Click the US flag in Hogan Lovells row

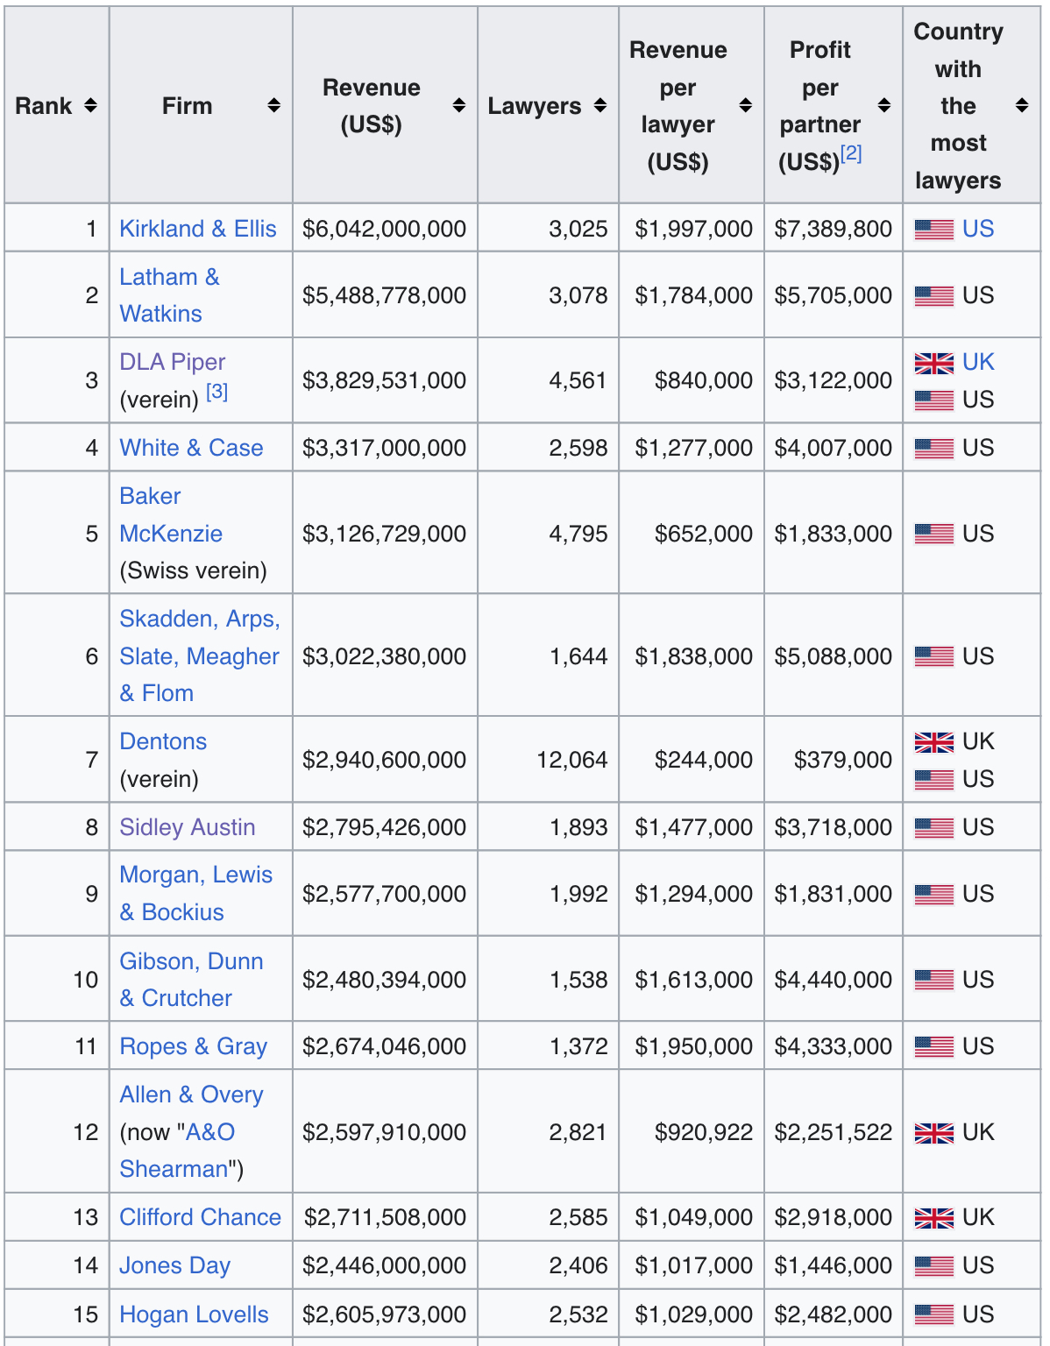tap(933, 1314)
